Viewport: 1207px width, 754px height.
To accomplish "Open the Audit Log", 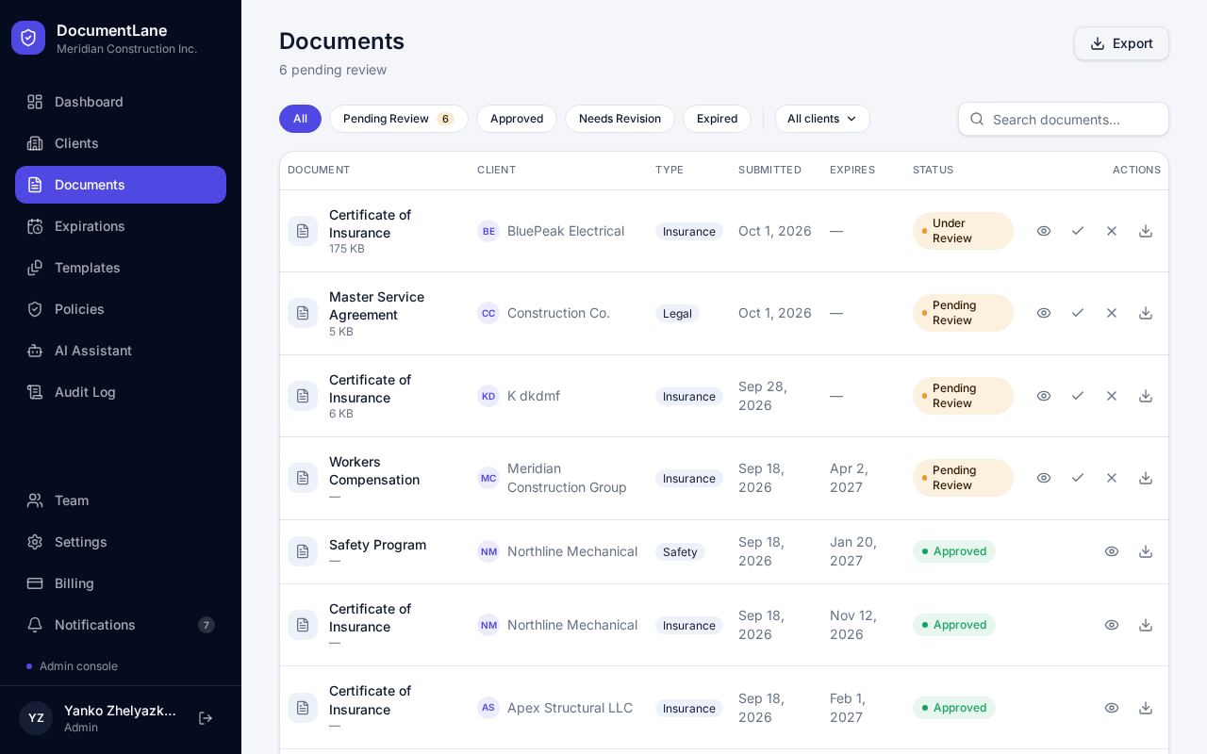I will coord(121,392).
